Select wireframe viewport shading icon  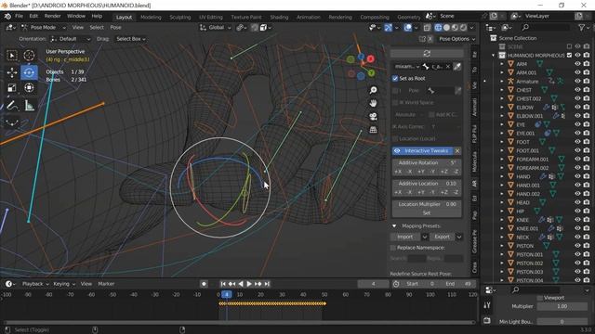438,28
